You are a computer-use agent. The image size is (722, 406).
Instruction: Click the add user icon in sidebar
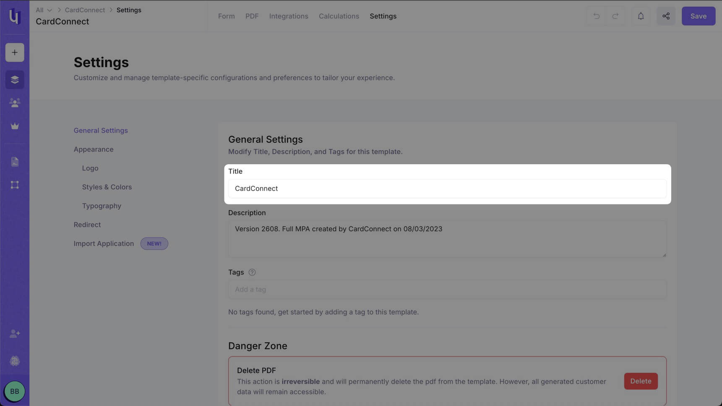click(15, 334)
